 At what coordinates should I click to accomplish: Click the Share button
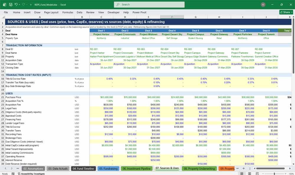point(286,12)
